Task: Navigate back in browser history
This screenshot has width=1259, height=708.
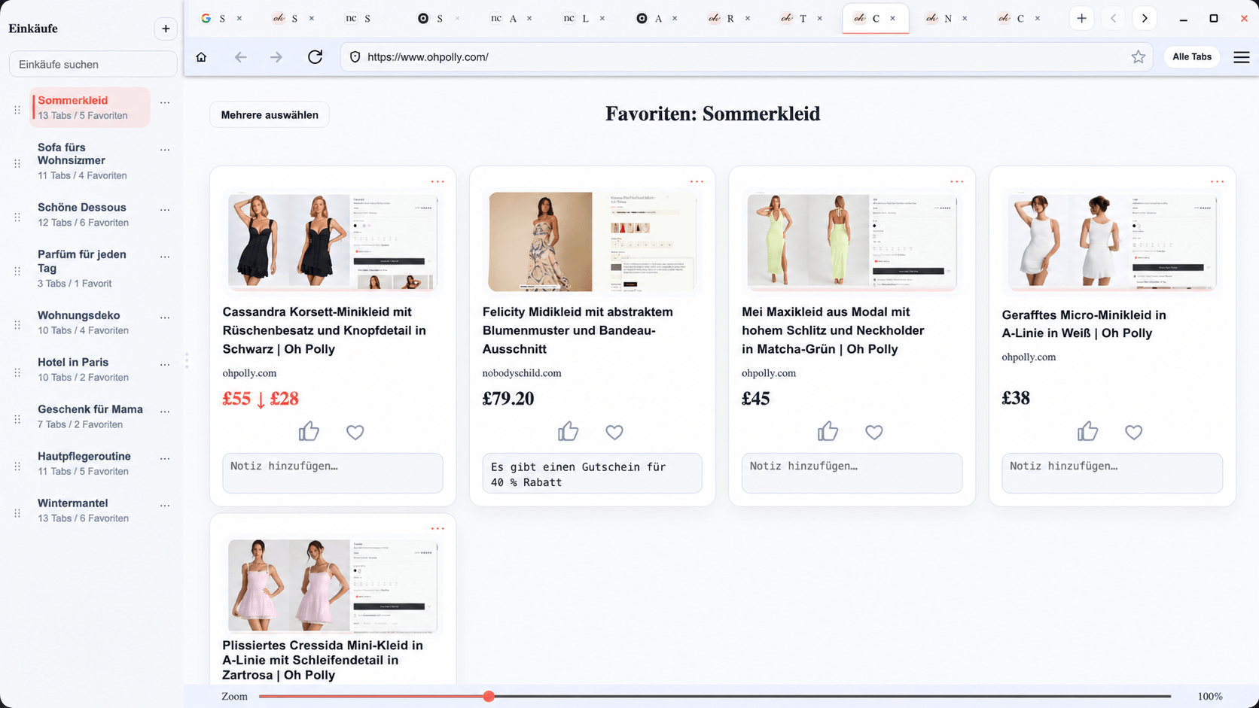Action: pos(240,57)
